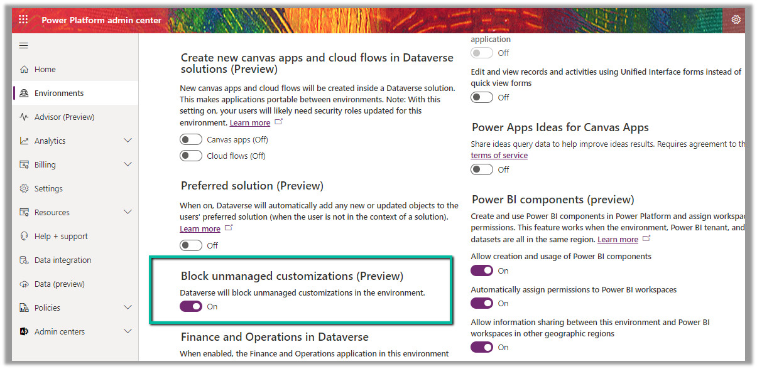Screen dimensions: 757x369
Task: Collapse the hamburger navigation menu
Action: coord(24,46)
